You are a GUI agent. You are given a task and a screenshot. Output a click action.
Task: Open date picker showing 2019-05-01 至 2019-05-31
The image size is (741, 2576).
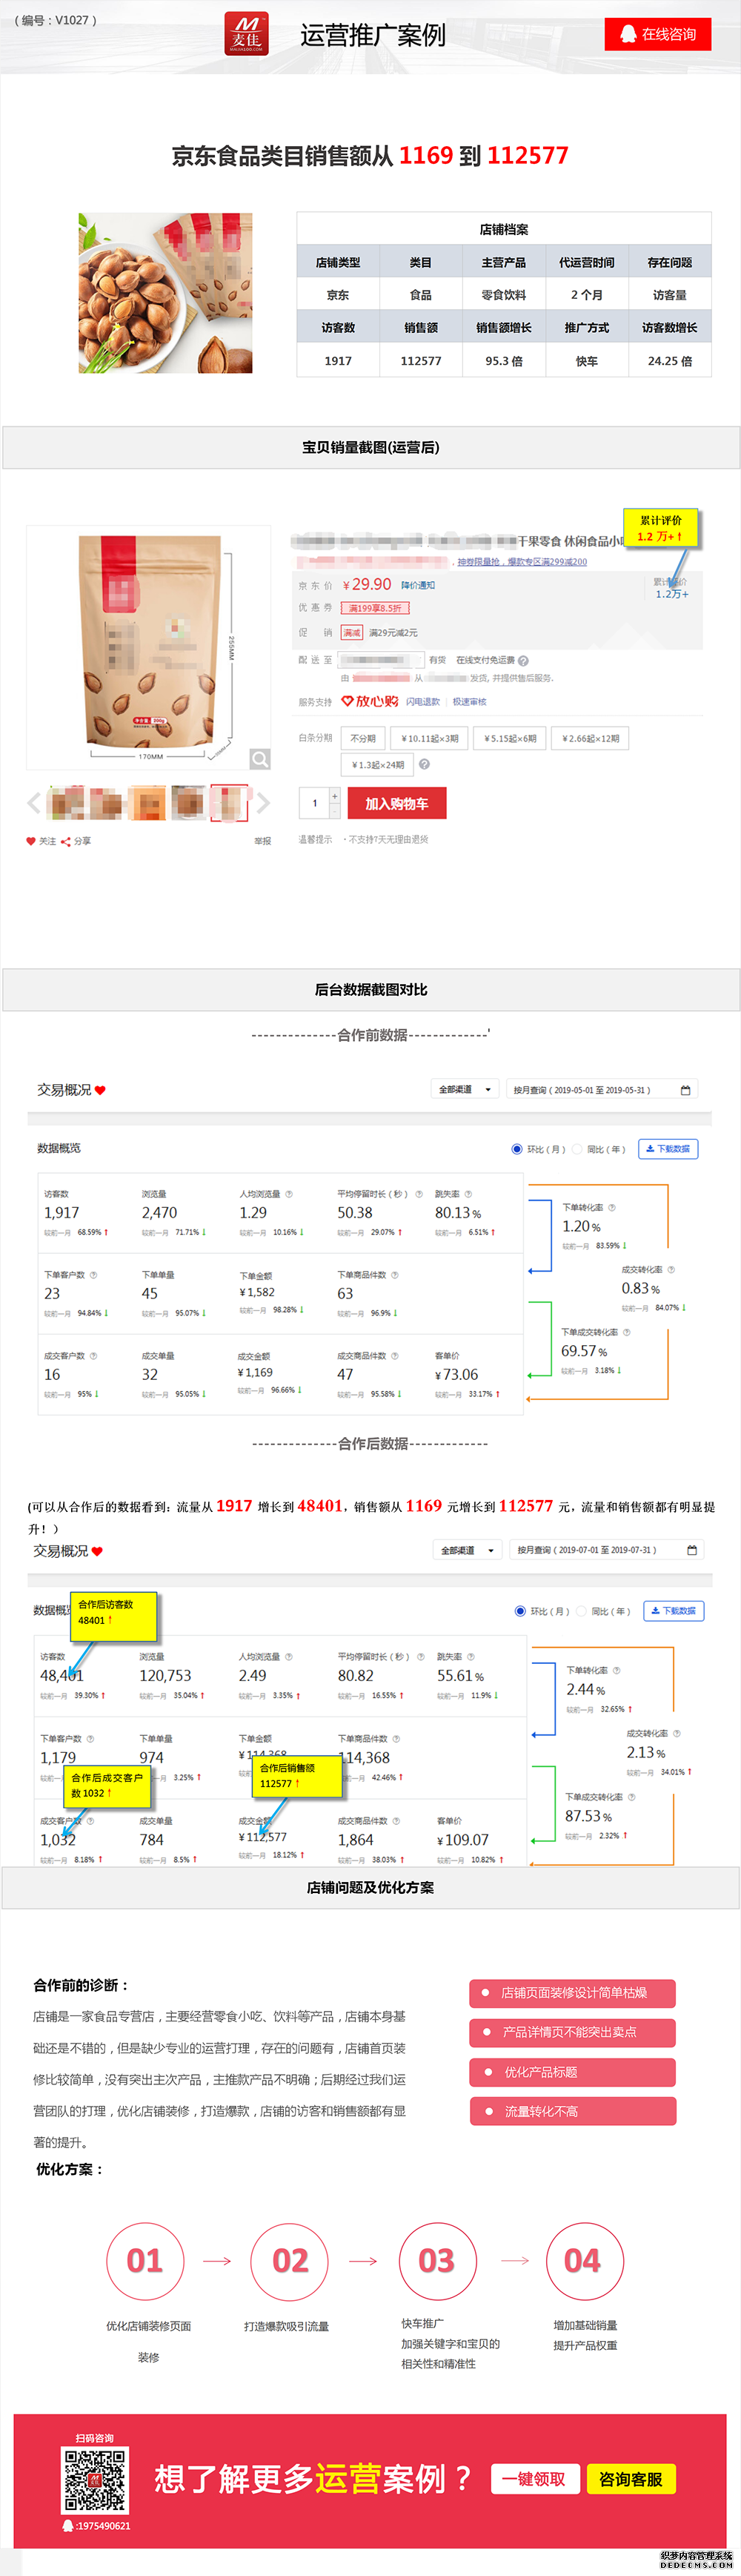click(602, 1089)
